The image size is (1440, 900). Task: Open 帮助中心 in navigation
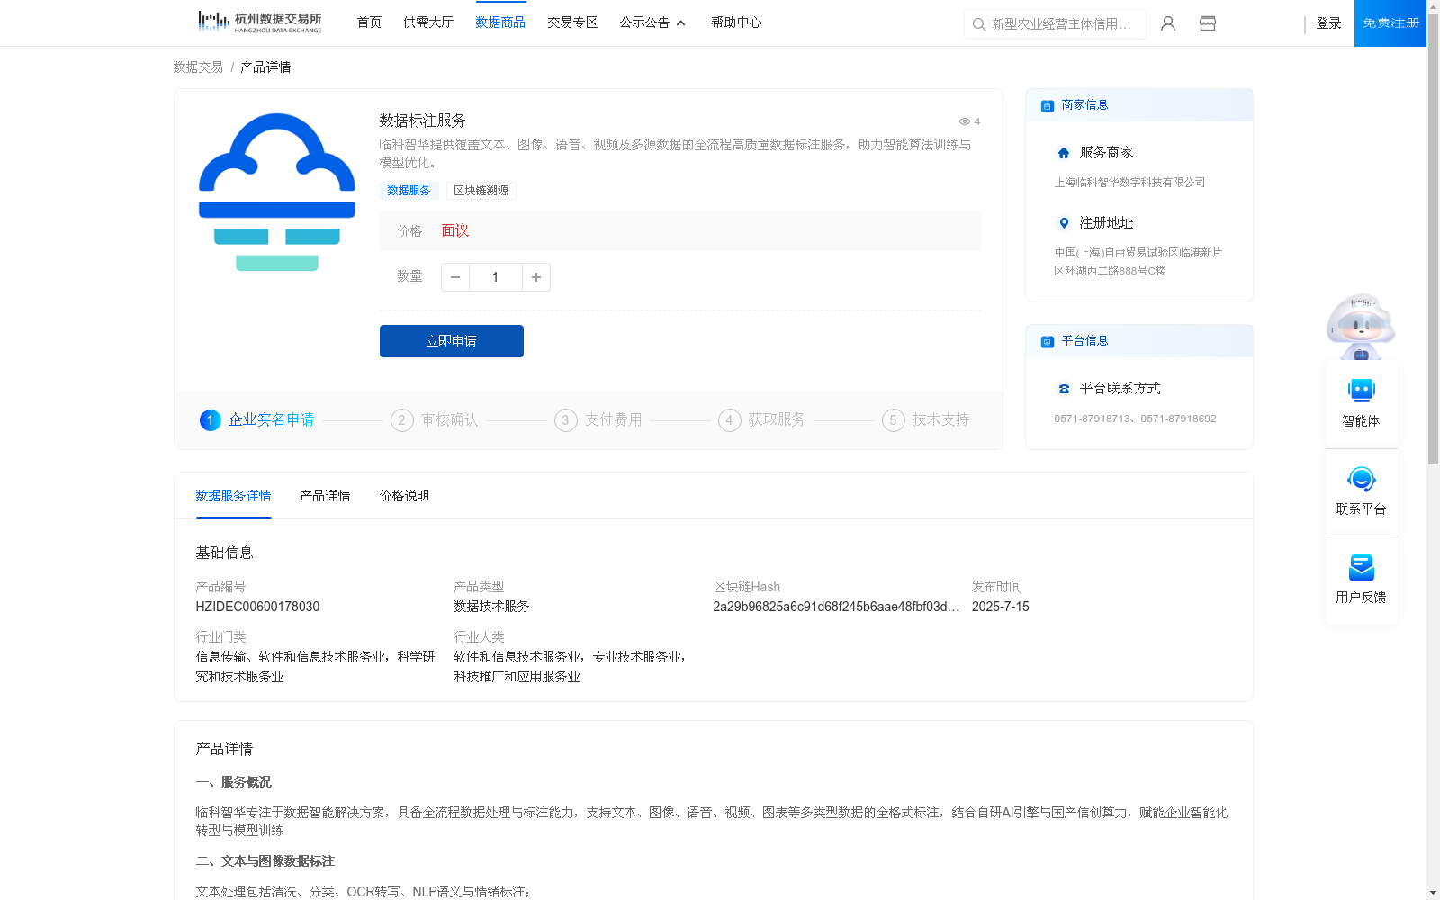(736, 22)
